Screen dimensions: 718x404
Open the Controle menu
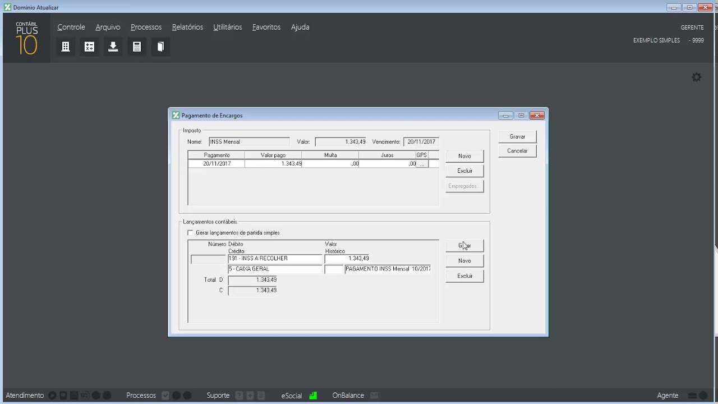coord(71,27)
